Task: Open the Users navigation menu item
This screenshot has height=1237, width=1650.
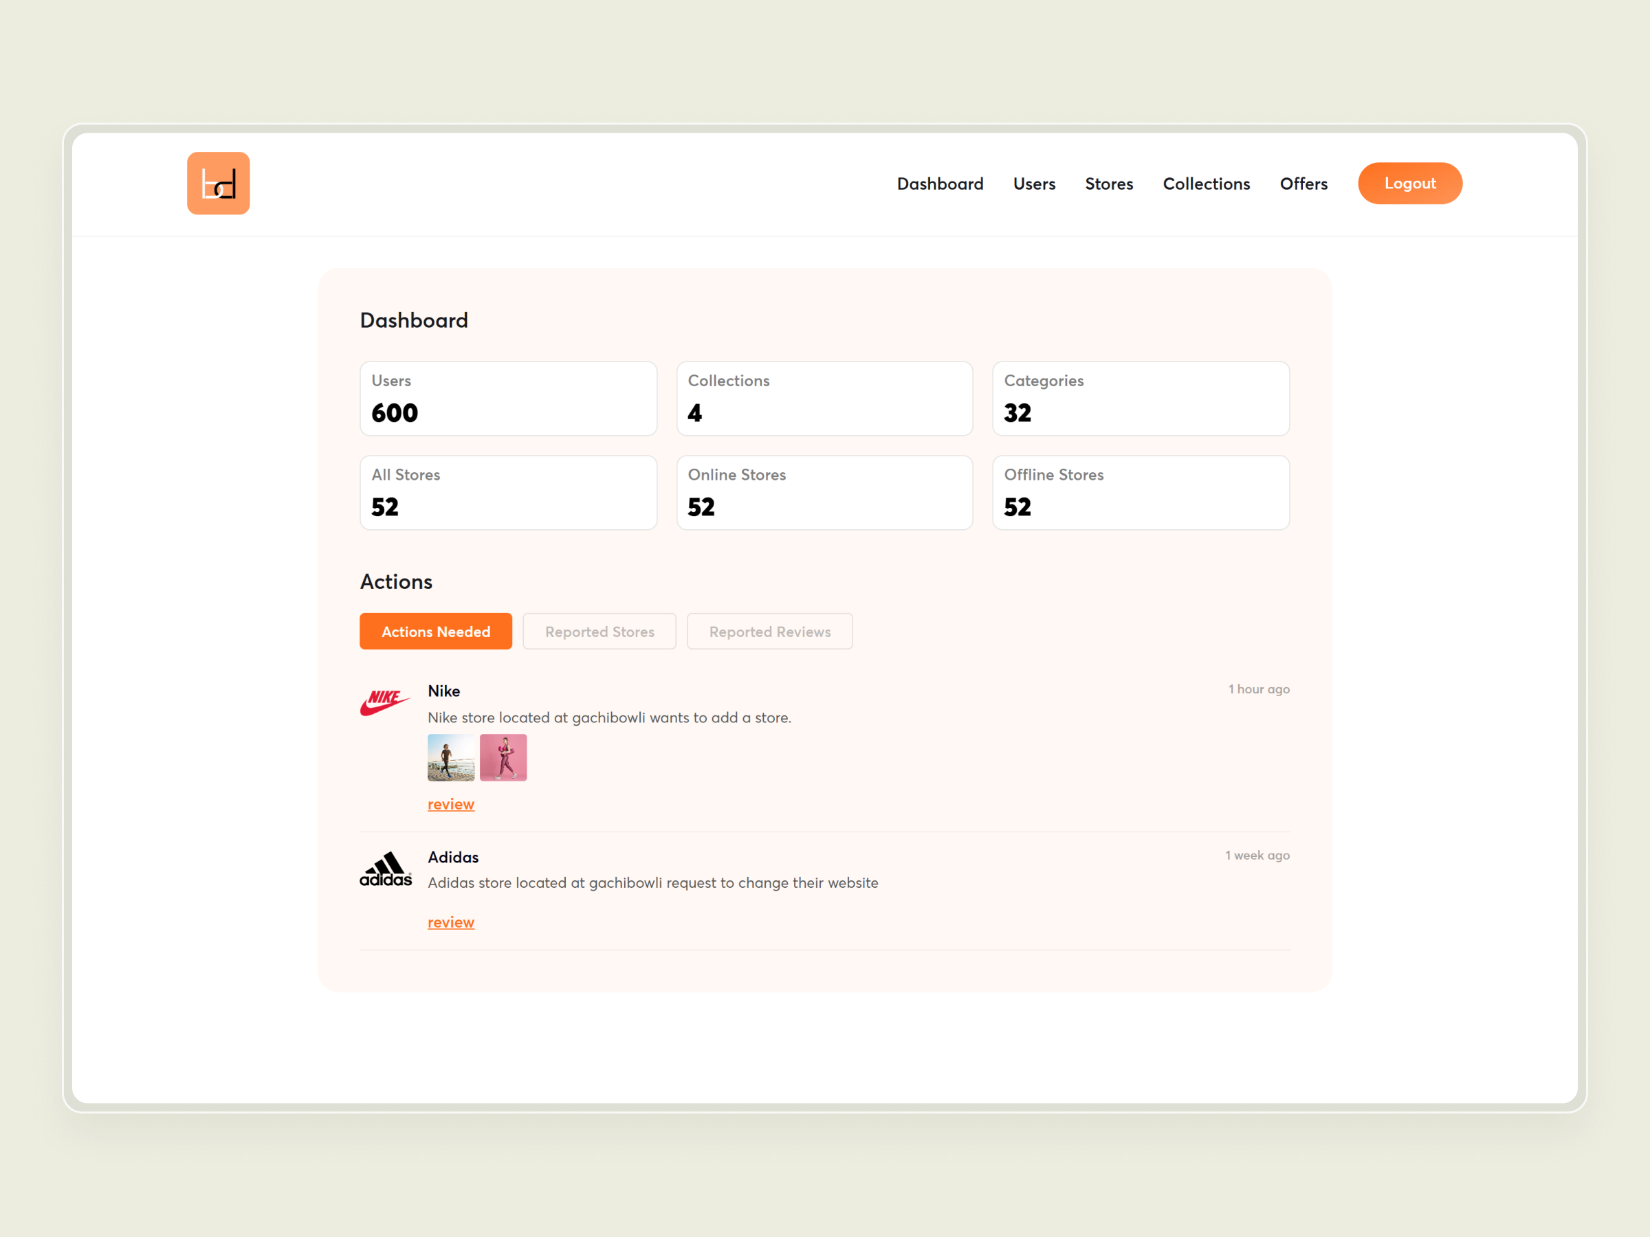Action: click(x=1034, y=183)
